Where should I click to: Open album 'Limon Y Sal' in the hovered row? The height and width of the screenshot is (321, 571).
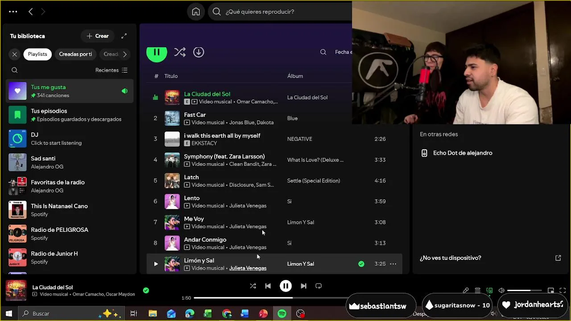pyautogui.click(x=301, y=264)
